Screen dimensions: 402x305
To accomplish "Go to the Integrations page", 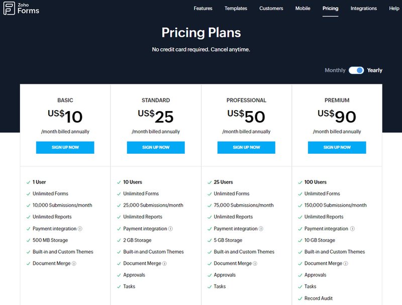I will [x=363, y=9].
